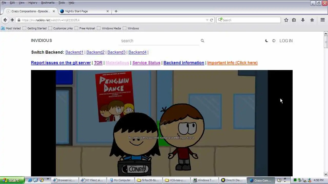Open the Customize Links bookmark
328x184 pixels.
tap(60, 28)
